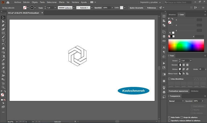Select the butt cap Remate option
This screenshot has height=123, width=207.
180,65
